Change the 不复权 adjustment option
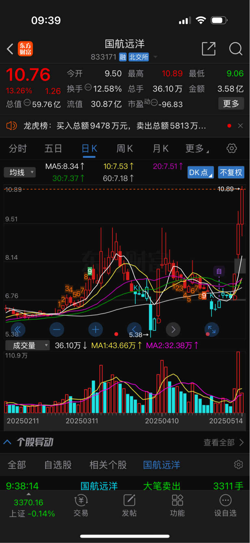Viewport: 250px width, 543px height. coord(231,172)
